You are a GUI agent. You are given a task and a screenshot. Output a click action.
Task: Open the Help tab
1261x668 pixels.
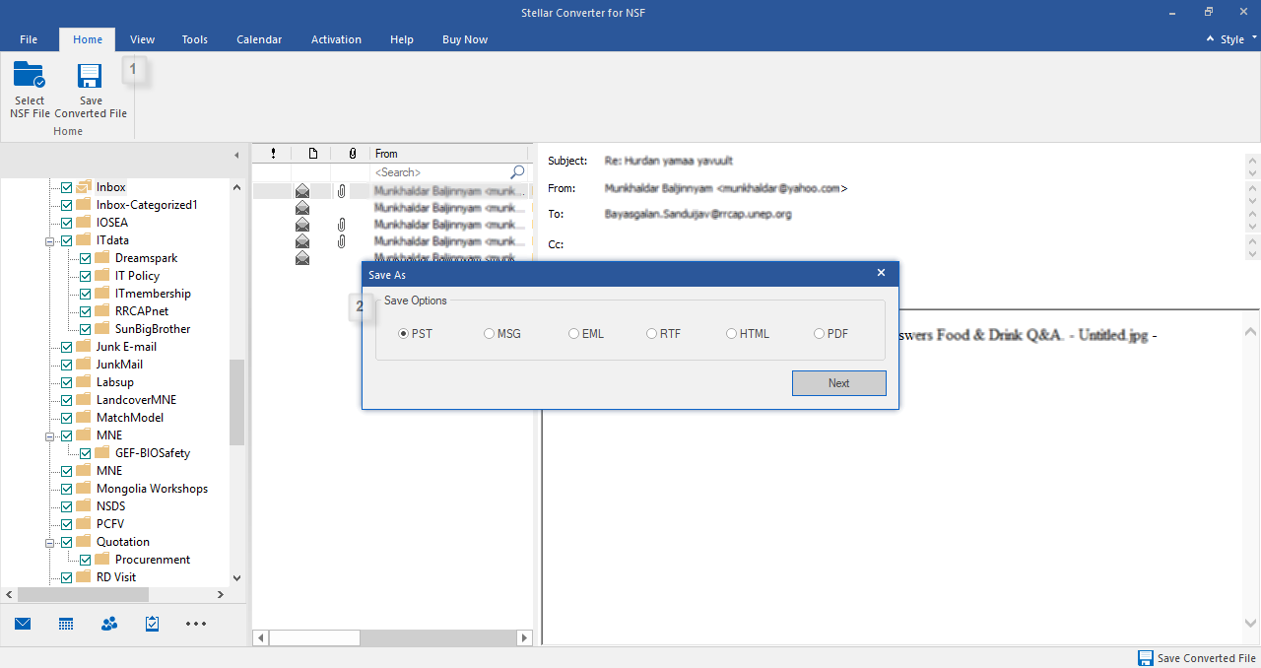pyautogui.click(x=402, y=39)
